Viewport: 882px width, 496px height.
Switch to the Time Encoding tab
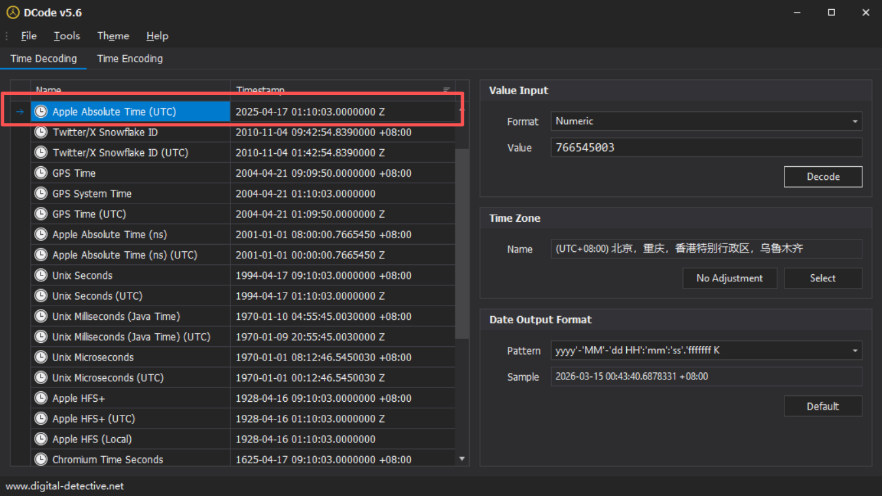pyautogui.click(x=130, y=59)
